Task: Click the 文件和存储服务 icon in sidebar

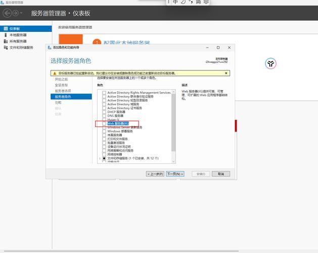Action: (x=6, y=48)
